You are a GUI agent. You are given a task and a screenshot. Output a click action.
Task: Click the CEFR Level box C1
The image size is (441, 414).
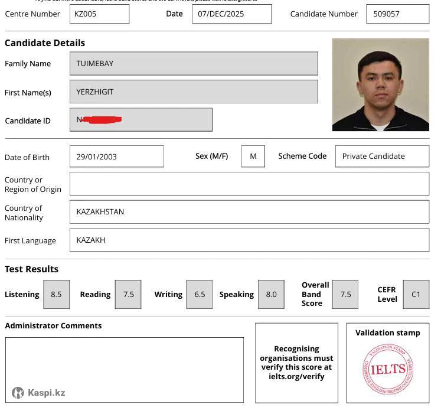point(416,294)
